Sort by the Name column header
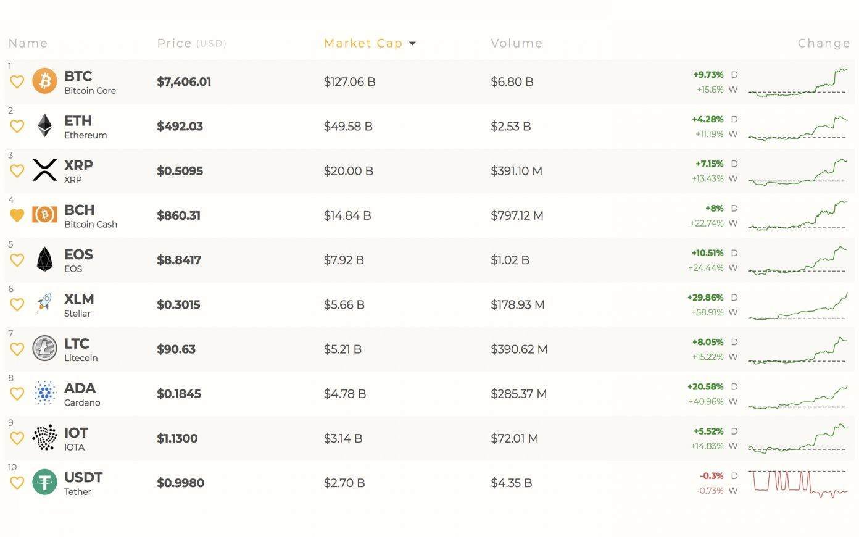Screen dimensions: 859x537 pyautogui.click(x=28, y=43)
